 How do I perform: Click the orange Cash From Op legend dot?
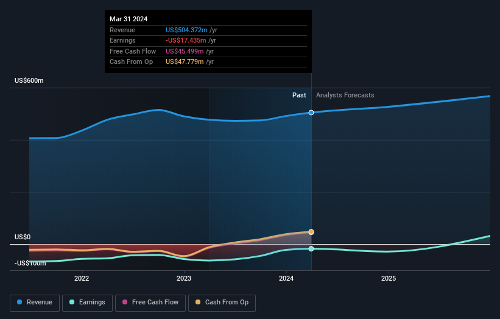[198, 302]
